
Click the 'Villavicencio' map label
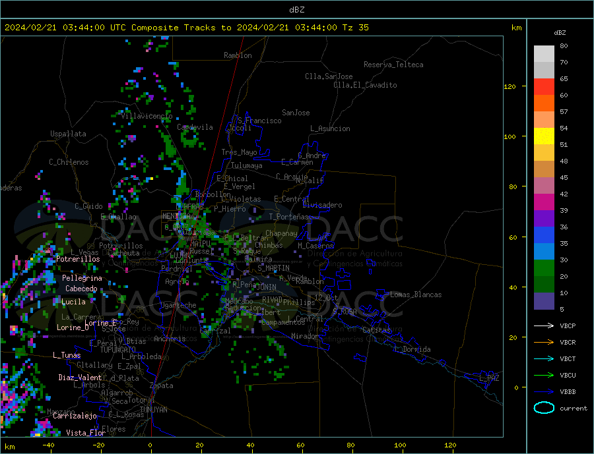pyautogui.click(x=147, y=116)
